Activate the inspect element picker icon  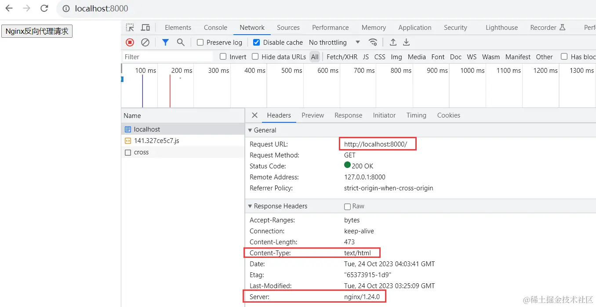click(130, 28)
